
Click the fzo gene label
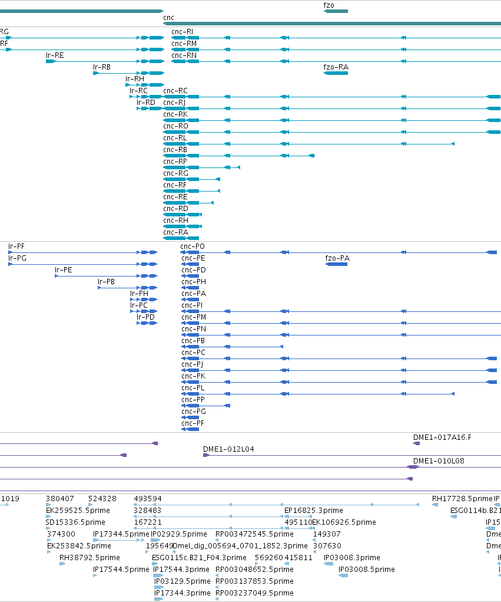pyautogui.click(x=329, y=5)
